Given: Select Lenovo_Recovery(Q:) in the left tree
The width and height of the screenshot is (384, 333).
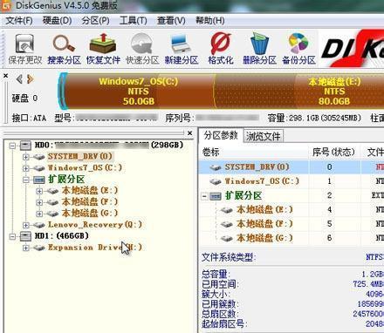Looking at the screenshot, I should click(95, 225).
